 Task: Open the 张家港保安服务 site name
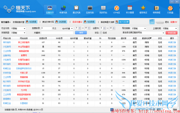click(x=24, y=86)
